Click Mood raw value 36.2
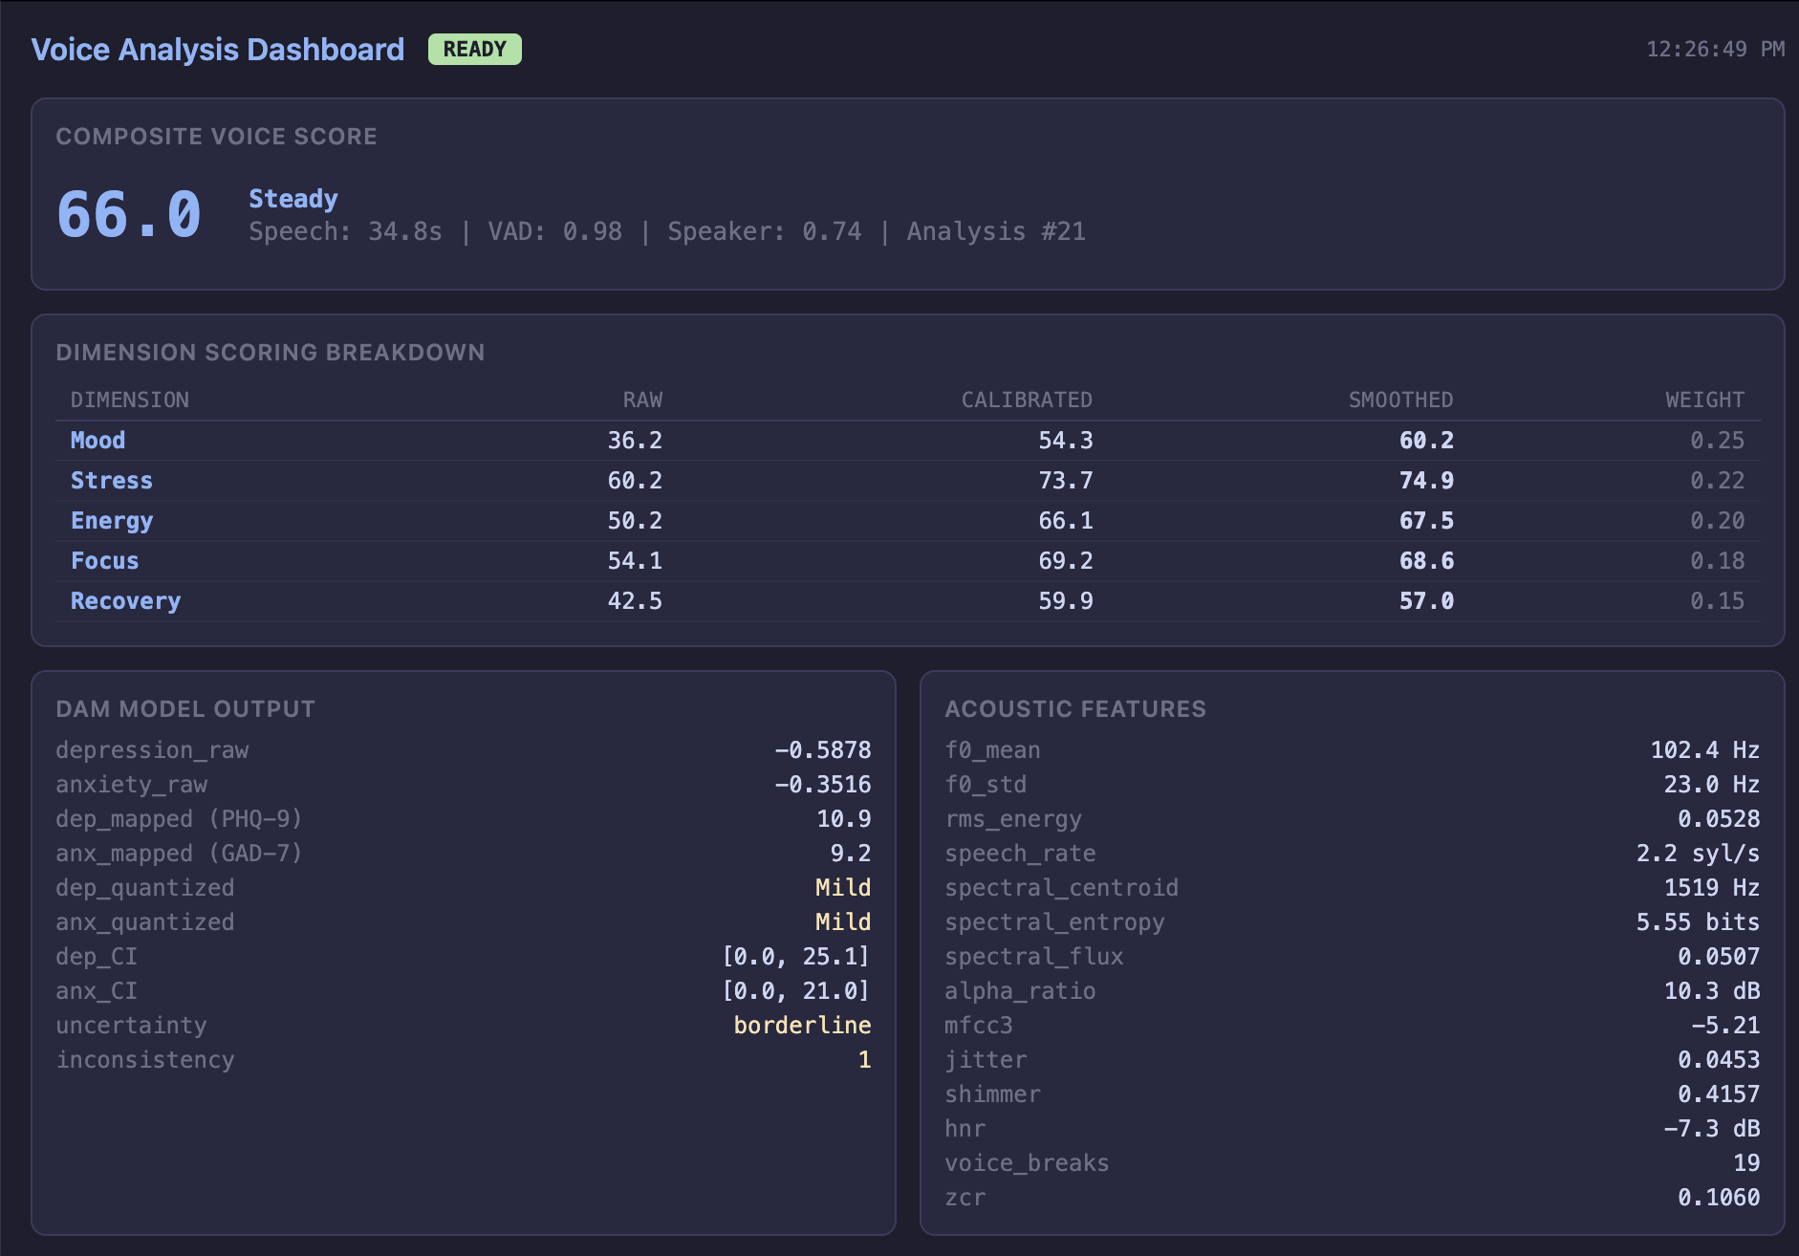This screenshot has width=1799, height=1256. [x=635, y=441]
